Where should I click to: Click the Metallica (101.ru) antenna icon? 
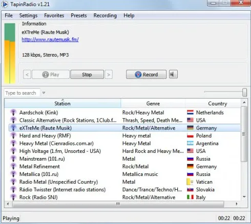[x=13, y=174]
